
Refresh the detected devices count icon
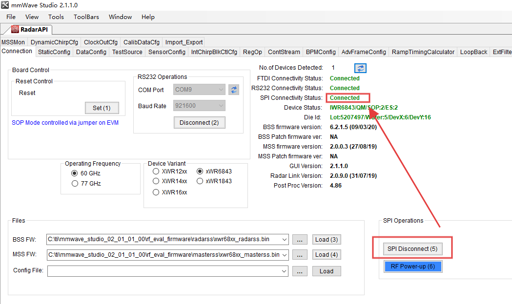tap(361, 68)
